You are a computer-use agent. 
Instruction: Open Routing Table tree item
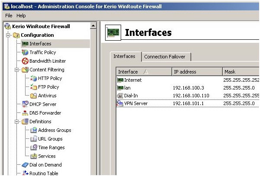coord(44,173)
